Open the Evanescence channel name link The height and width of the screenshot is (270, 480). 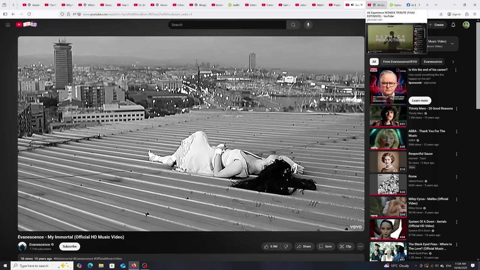tap(40, 244)
